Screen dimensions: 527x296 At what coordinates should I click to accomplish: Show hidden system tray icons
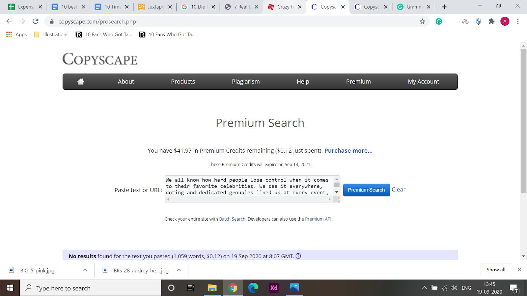[x=424, y=288]
